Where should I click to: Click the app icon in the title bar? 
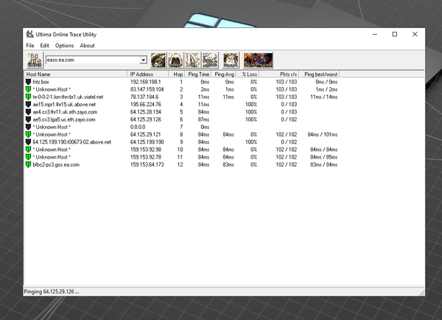point(30,35)
